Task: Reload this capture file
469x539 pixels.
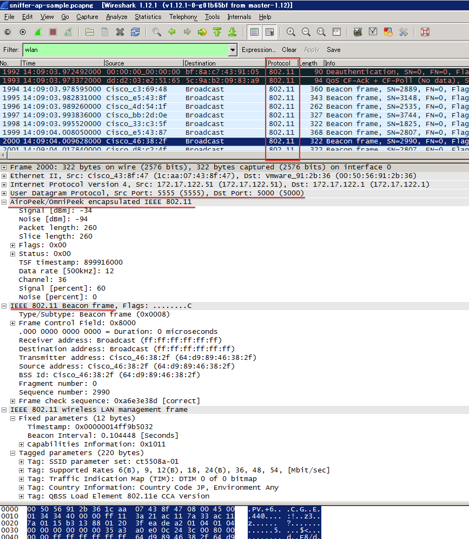Action: coord(135,32)
